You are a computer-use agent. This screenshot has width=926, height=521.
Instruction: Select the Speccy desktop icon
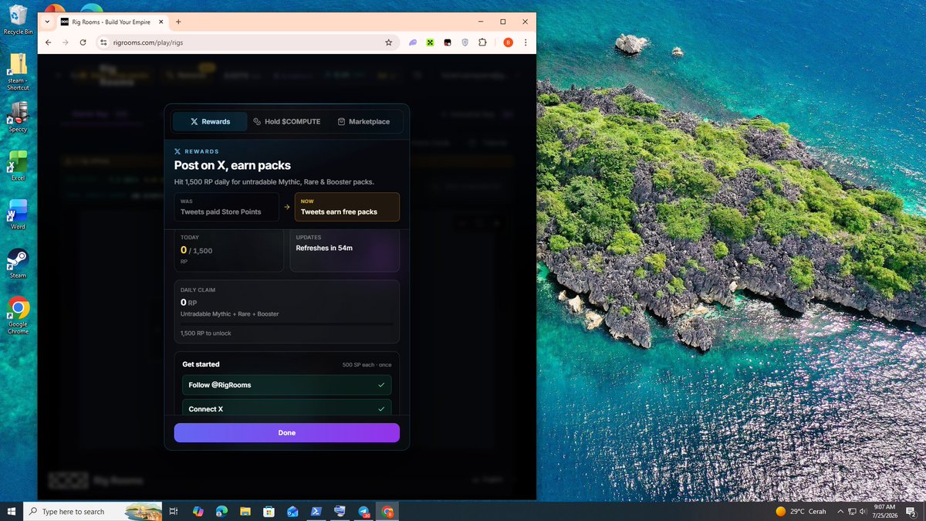coord(18,117)
